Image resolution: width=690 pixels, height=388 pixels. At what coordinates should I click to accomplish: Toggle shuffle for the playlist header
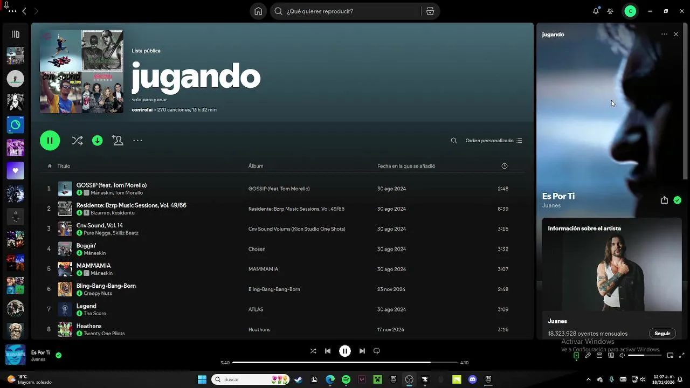(x=77, y=141)
